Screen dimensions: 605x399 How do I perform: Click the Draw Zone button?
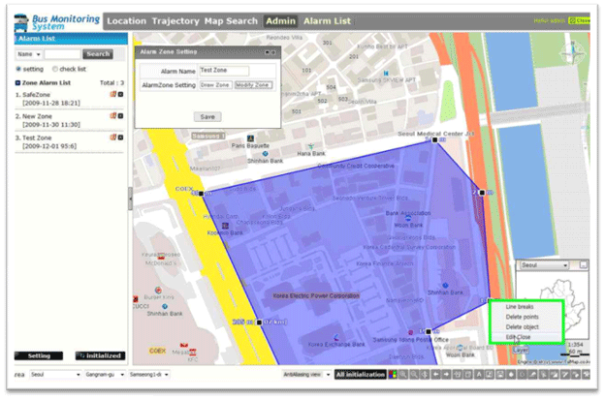(x=214, y=85)
